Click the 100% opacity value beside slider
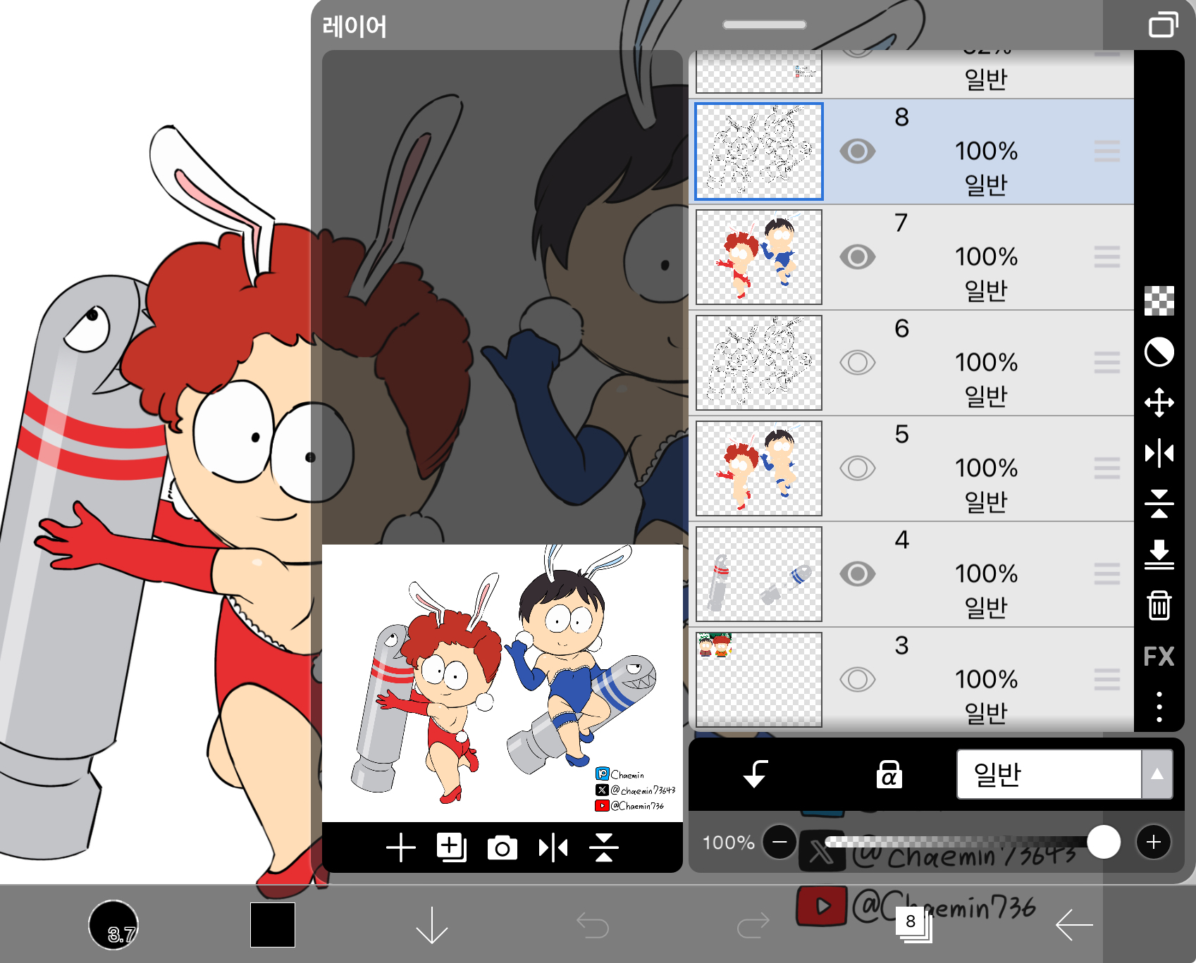The width and height of the screenshot is (1196, 963). click(x=728, y=843)
